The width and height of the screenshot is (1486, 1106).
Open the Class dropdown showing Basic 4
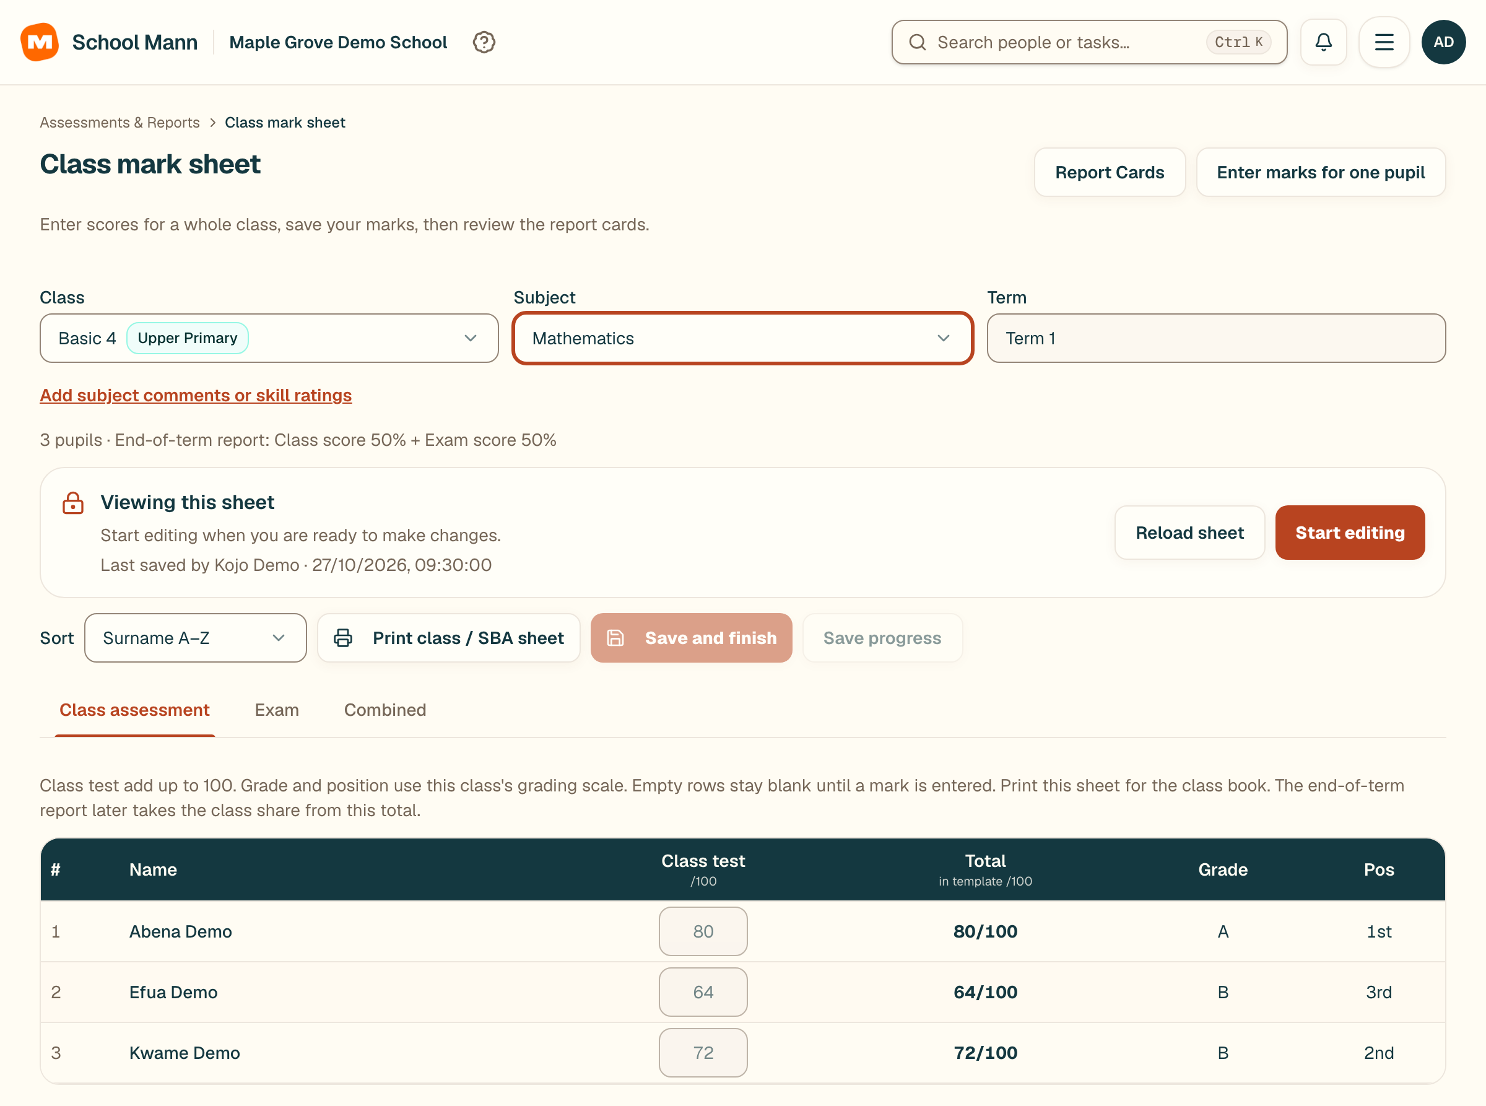(269, 338)
